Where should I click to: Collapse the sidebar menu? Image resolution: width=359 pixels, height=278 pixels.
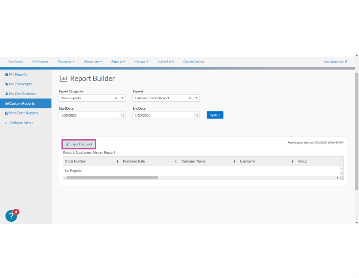pos(19,123)
